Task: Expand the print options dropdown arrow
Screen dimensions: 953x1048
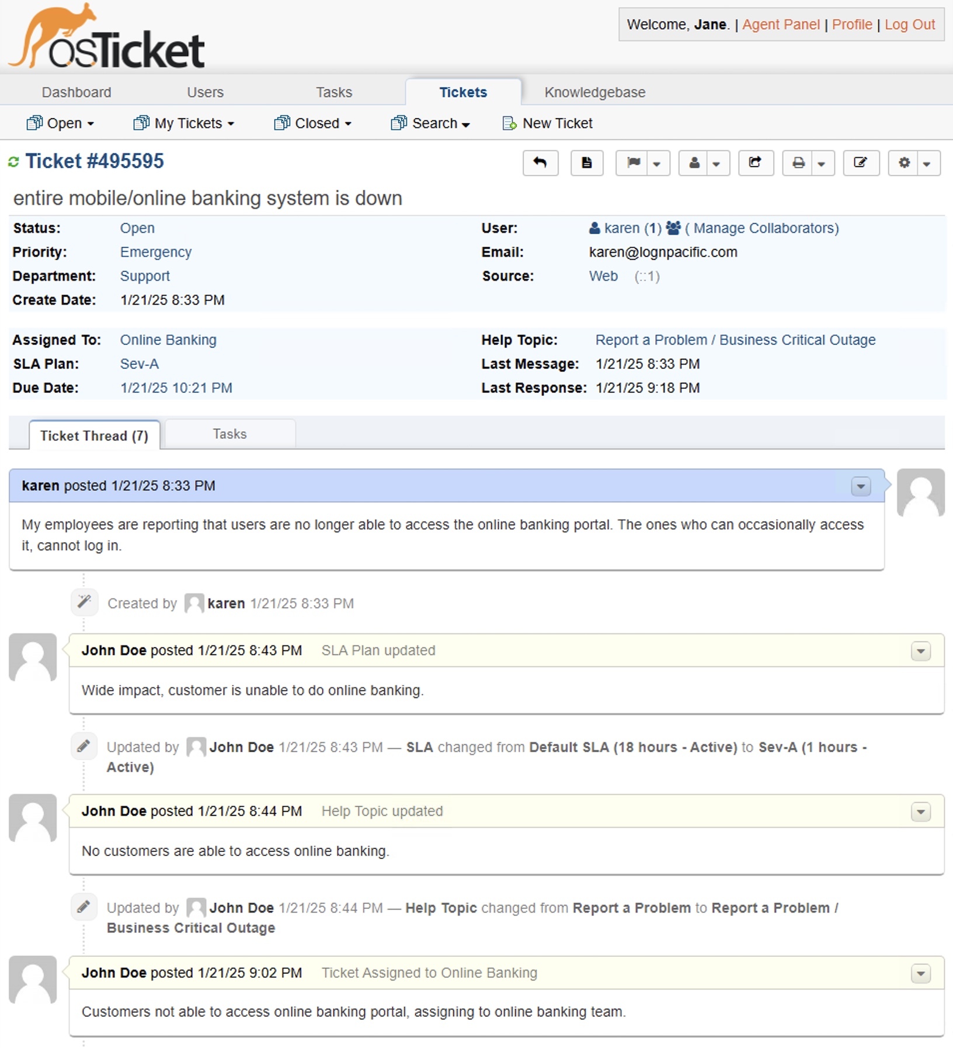Action: [x=822, y=163]
